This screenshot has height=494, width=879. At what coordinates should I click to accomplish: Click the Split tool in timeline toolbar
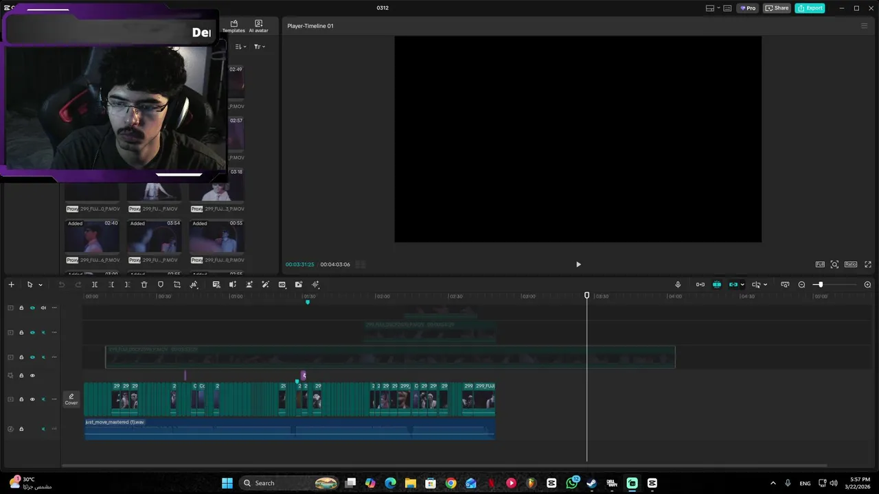(x=95, y=285)
